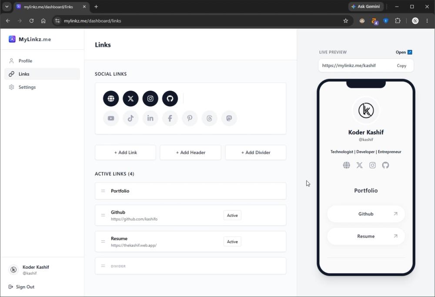Click the website globe social icon
The width and height of the screenshot is (435, 297).
click(x=110, y=98)
